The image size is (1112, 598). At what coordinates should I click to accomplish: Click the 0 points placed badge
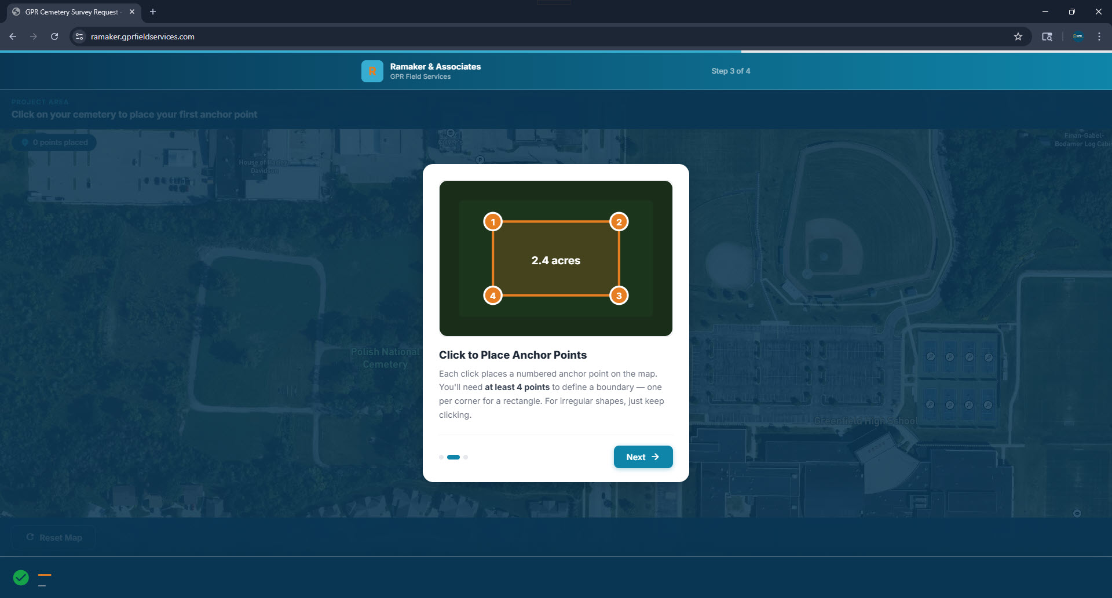coord(54,143)
